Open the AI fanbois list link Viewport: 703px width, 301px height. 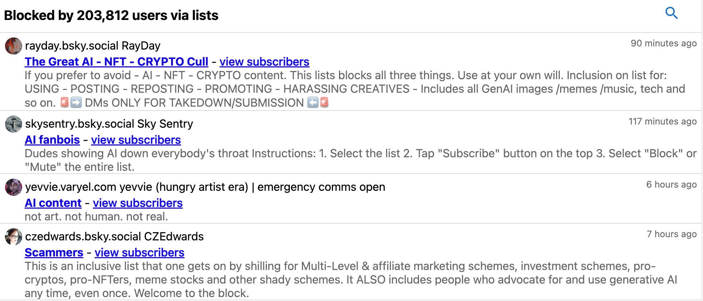(x=52, y=140)
